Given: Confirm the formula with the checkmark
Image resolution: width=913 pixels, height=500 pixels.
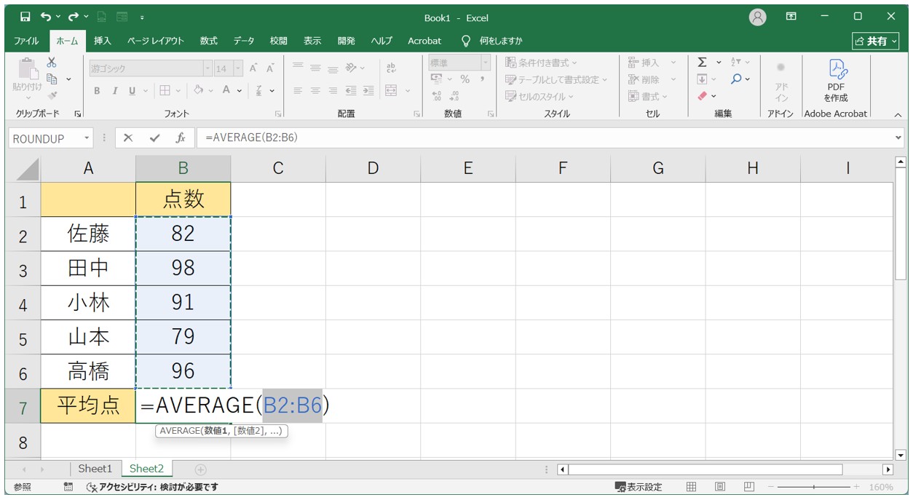Looking at the screenshot, I should click(154, 138).
